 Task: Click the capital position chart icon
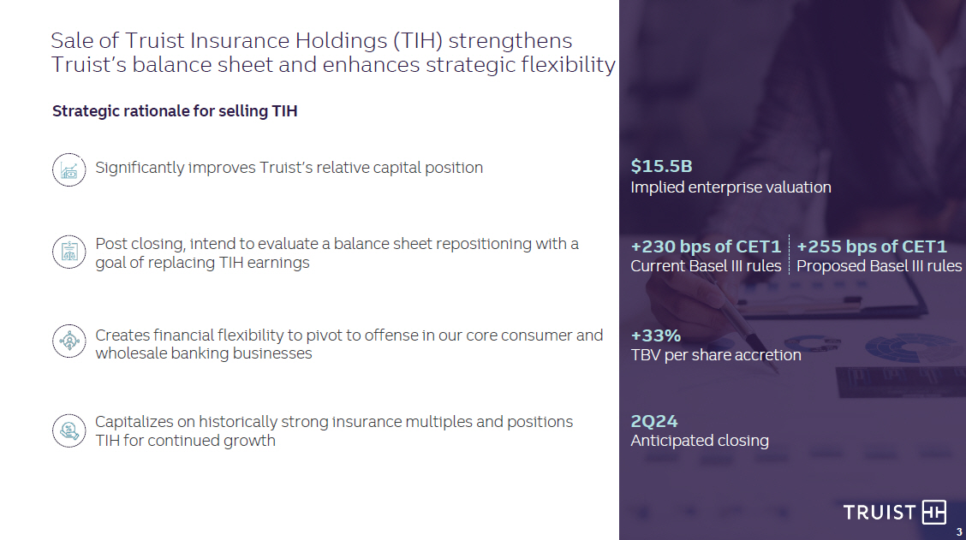[x=69, y=169]
